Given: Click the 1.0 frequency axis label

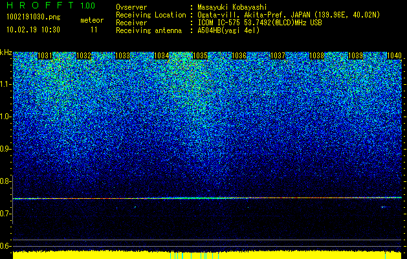Looking at the screenshot, I should 5,117.
